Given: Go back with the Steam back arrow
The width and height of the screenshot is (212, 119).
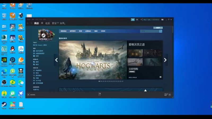Looking at the screenshot, I should [28, 23].
